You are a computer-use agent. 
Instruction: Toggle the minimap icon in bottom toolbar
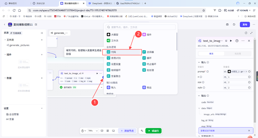(x=113, y=131)
